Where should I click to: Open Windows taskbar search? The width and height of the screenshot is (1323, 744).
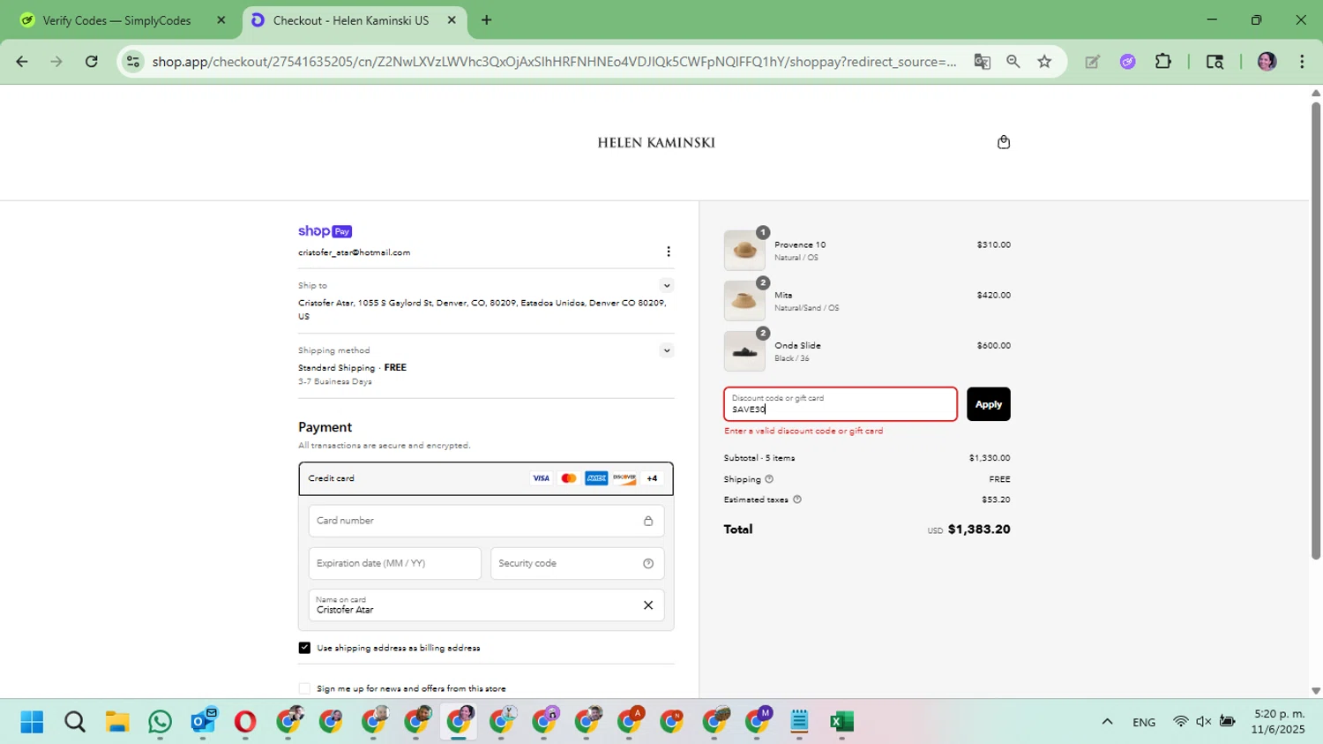[x=75, y=722]
